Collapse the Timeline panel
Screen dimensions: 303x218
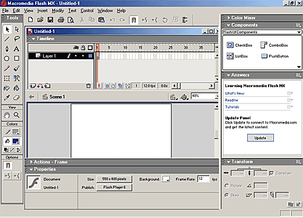coord(33,39)
